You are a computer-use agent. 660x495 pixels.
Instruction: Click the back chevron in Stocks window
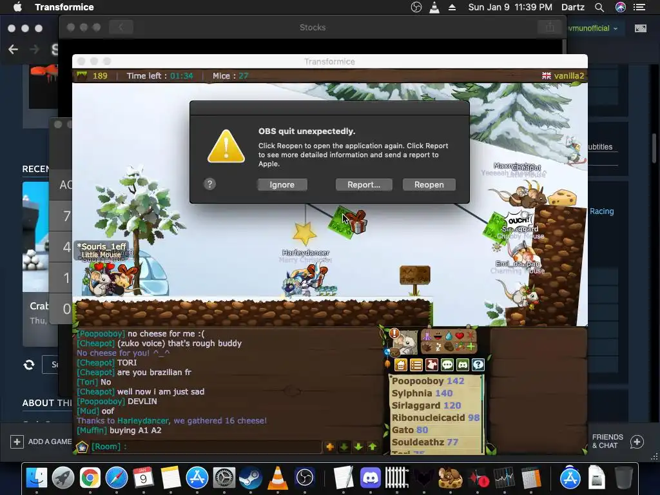(121, 27)
